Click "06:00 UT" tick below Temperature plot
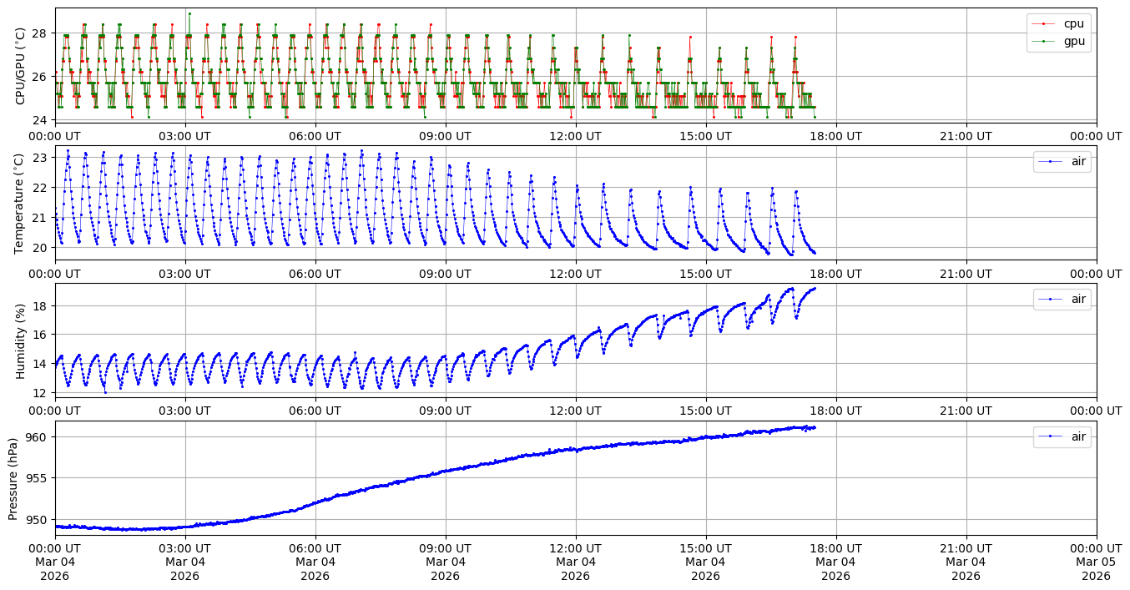This screenshot has width=1130, height=590. (x=315, y=274)
